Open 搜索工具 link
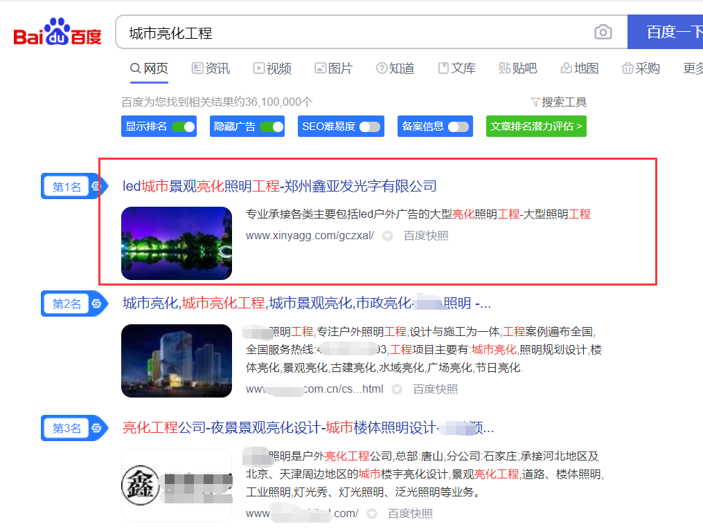The image size is (703, 531). click(x=559, y=102)
